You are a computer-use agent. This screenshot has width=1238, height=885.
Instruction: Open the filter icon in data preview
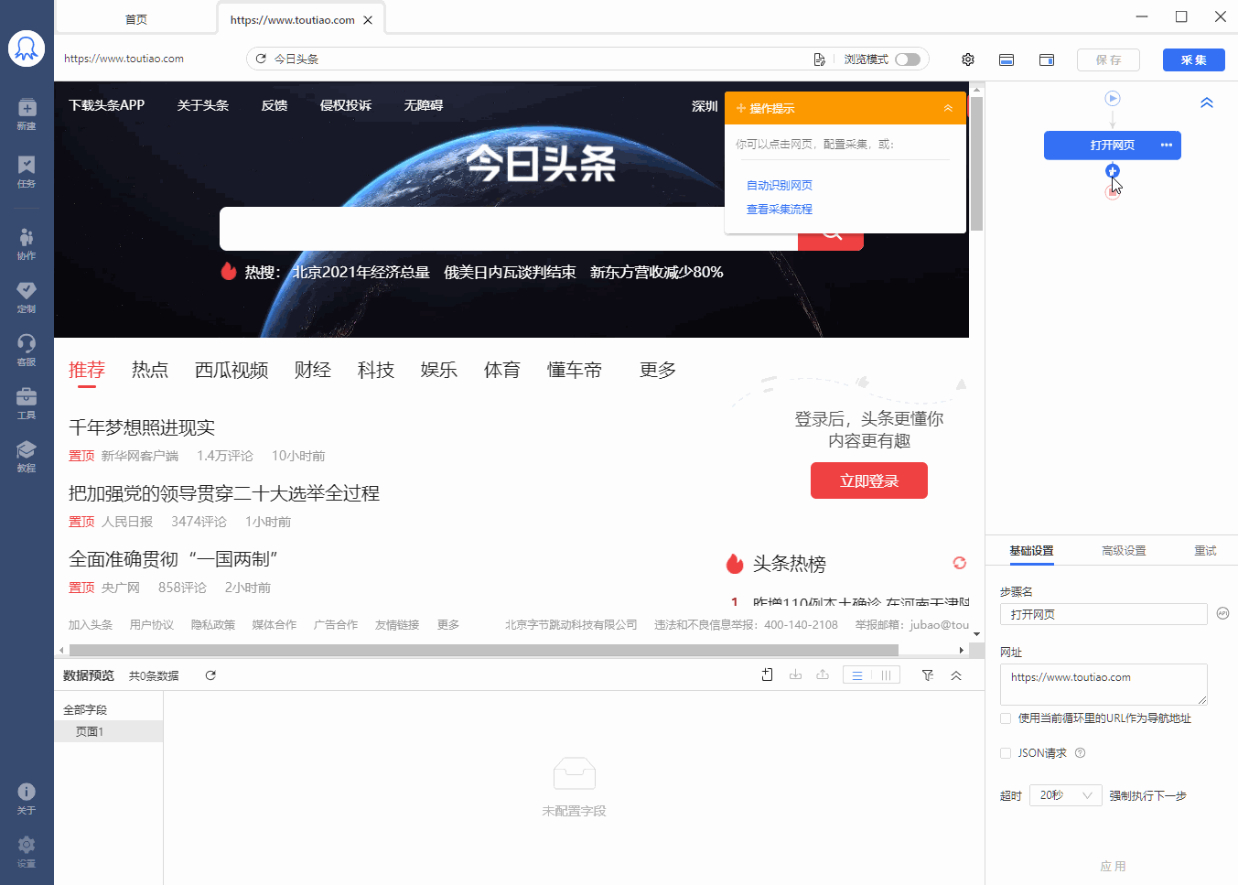pos(928,675)
